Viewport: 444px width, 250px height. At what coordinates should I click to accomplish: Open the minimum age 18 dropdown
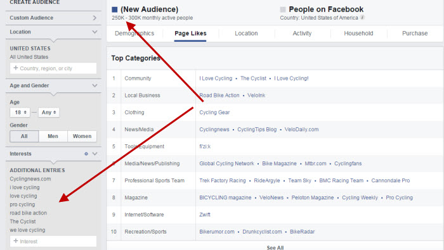click(20, 113)
